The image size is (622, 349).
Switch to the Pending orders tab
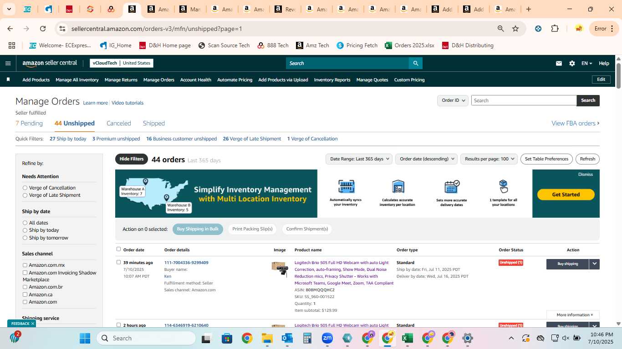29,123
